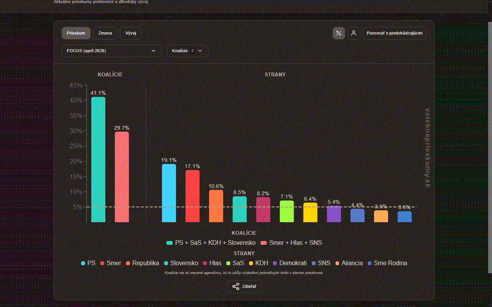Switch to person/seats display icon
The image size is (492, 307).
pyautogui.click(x=354, y=33)
